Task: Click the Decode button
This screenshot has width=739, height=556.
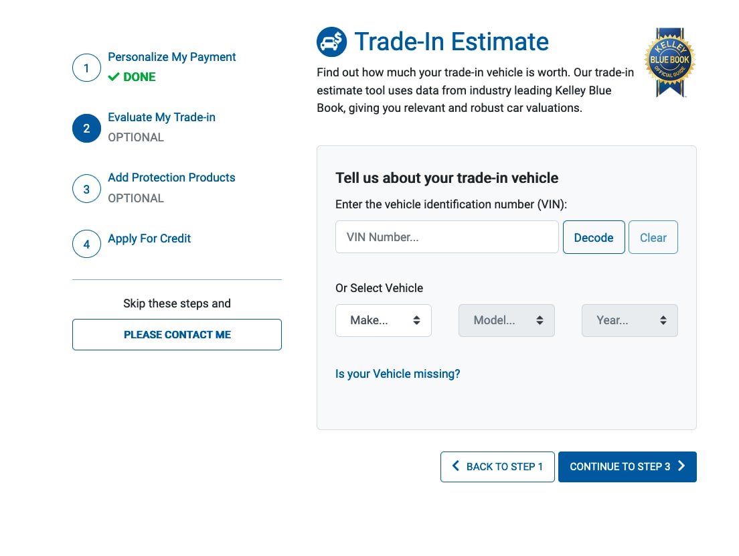Action: click(x=594, y=237)
